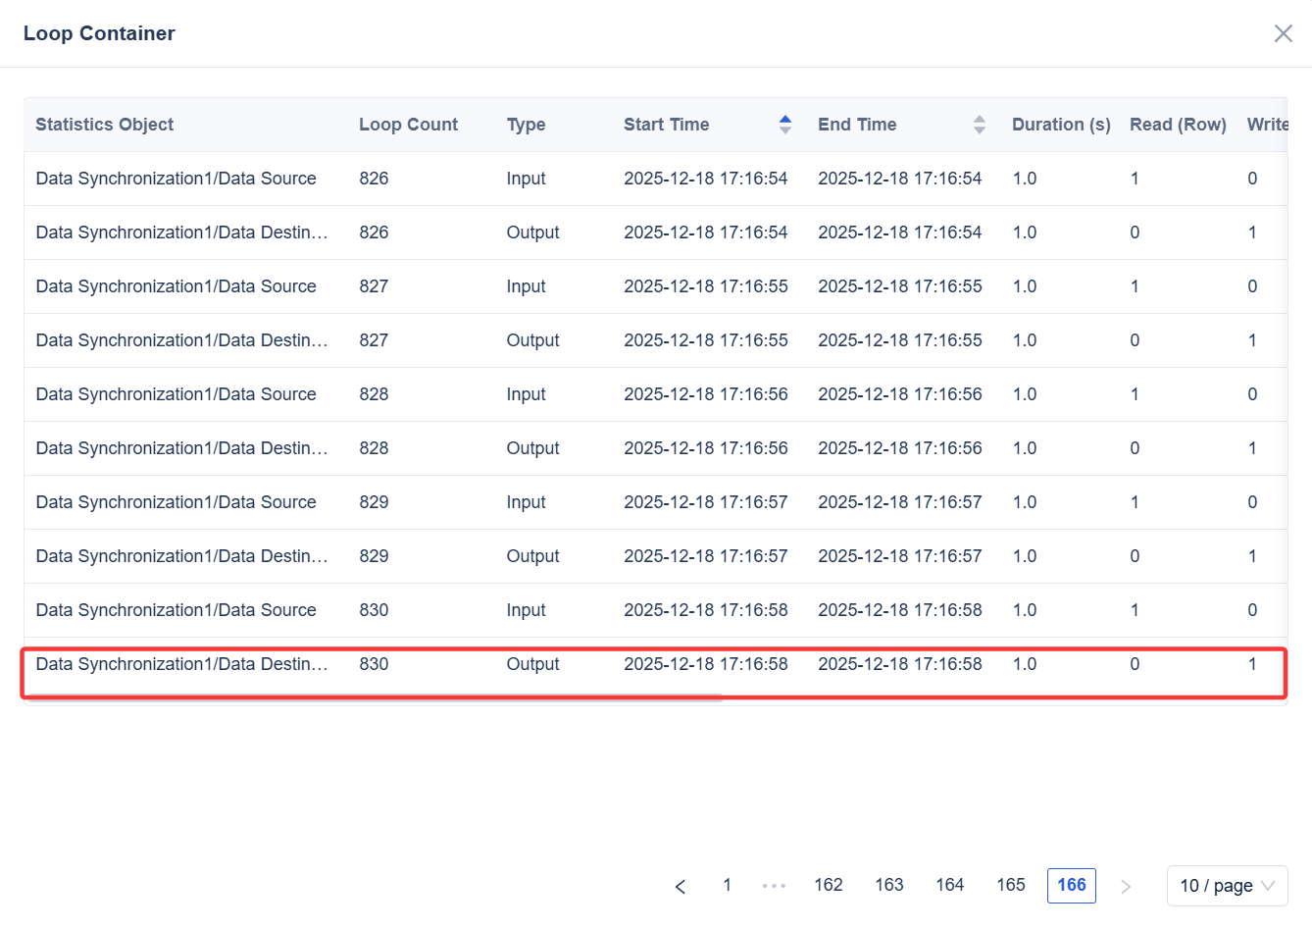This screenshot has width=1312, height=929.
Task: Select Data Source row with loop count 829
Action: [x=655, y=502]
